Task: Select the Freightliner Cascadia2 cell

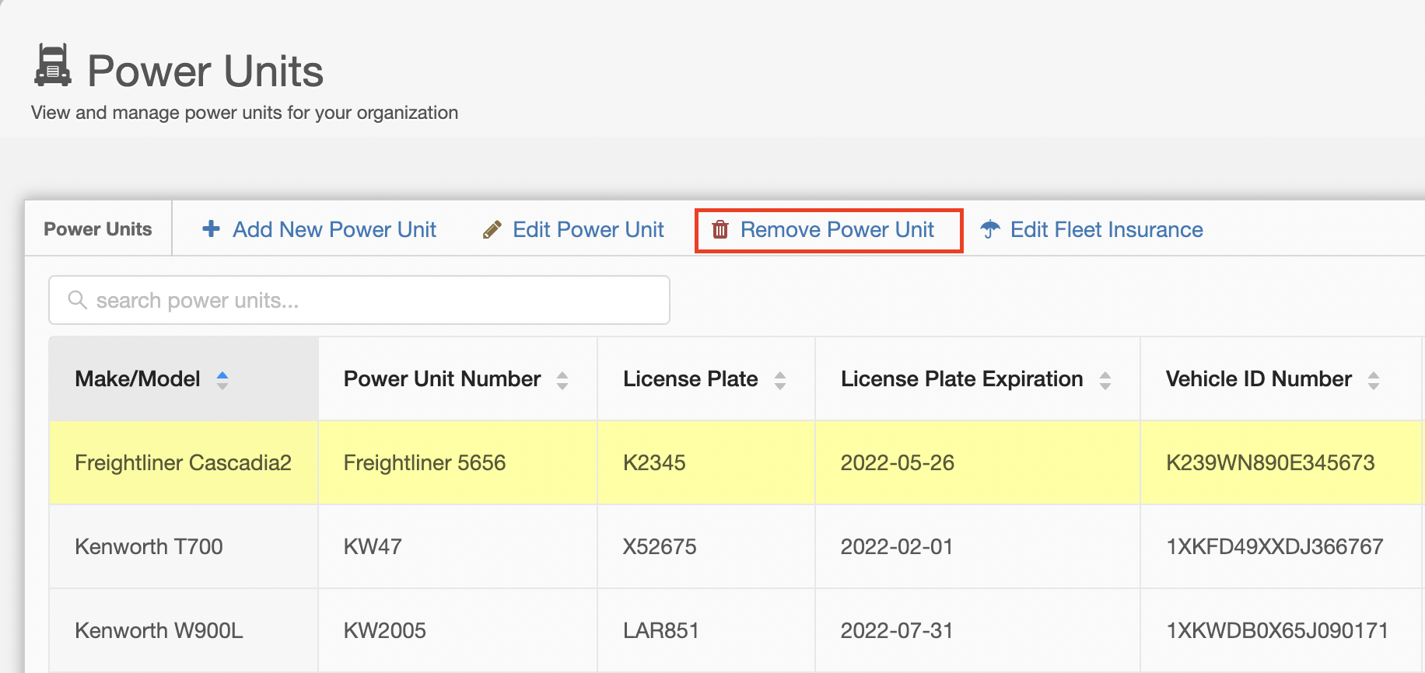Action: point(184,462)
